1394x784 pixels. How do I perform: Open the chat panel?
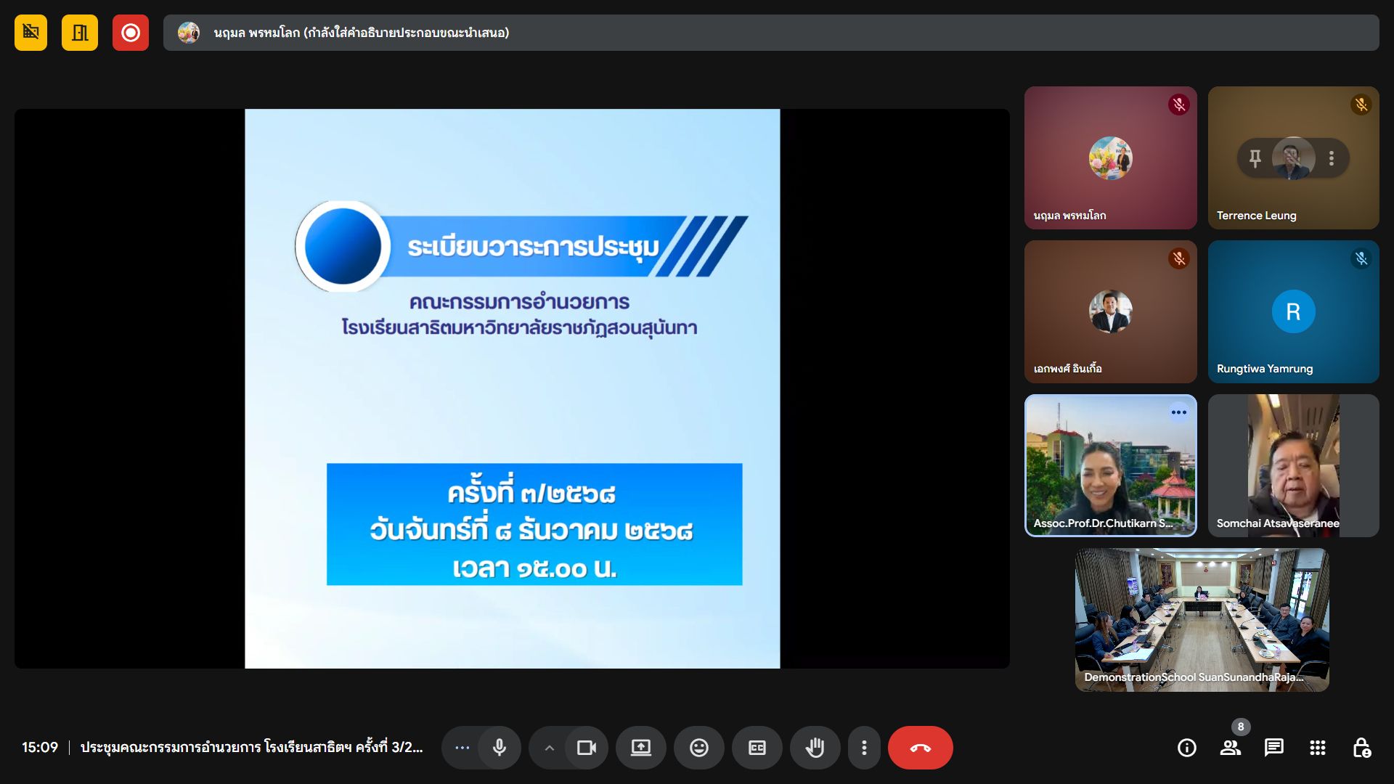click(1273, 748)
